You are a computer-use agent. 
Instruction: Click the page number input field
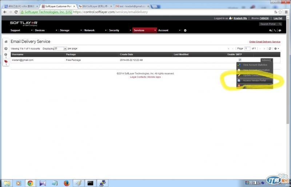click(247, 48)
